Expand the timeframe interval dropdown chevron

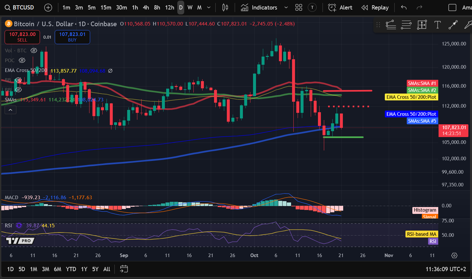pos(209,8)
